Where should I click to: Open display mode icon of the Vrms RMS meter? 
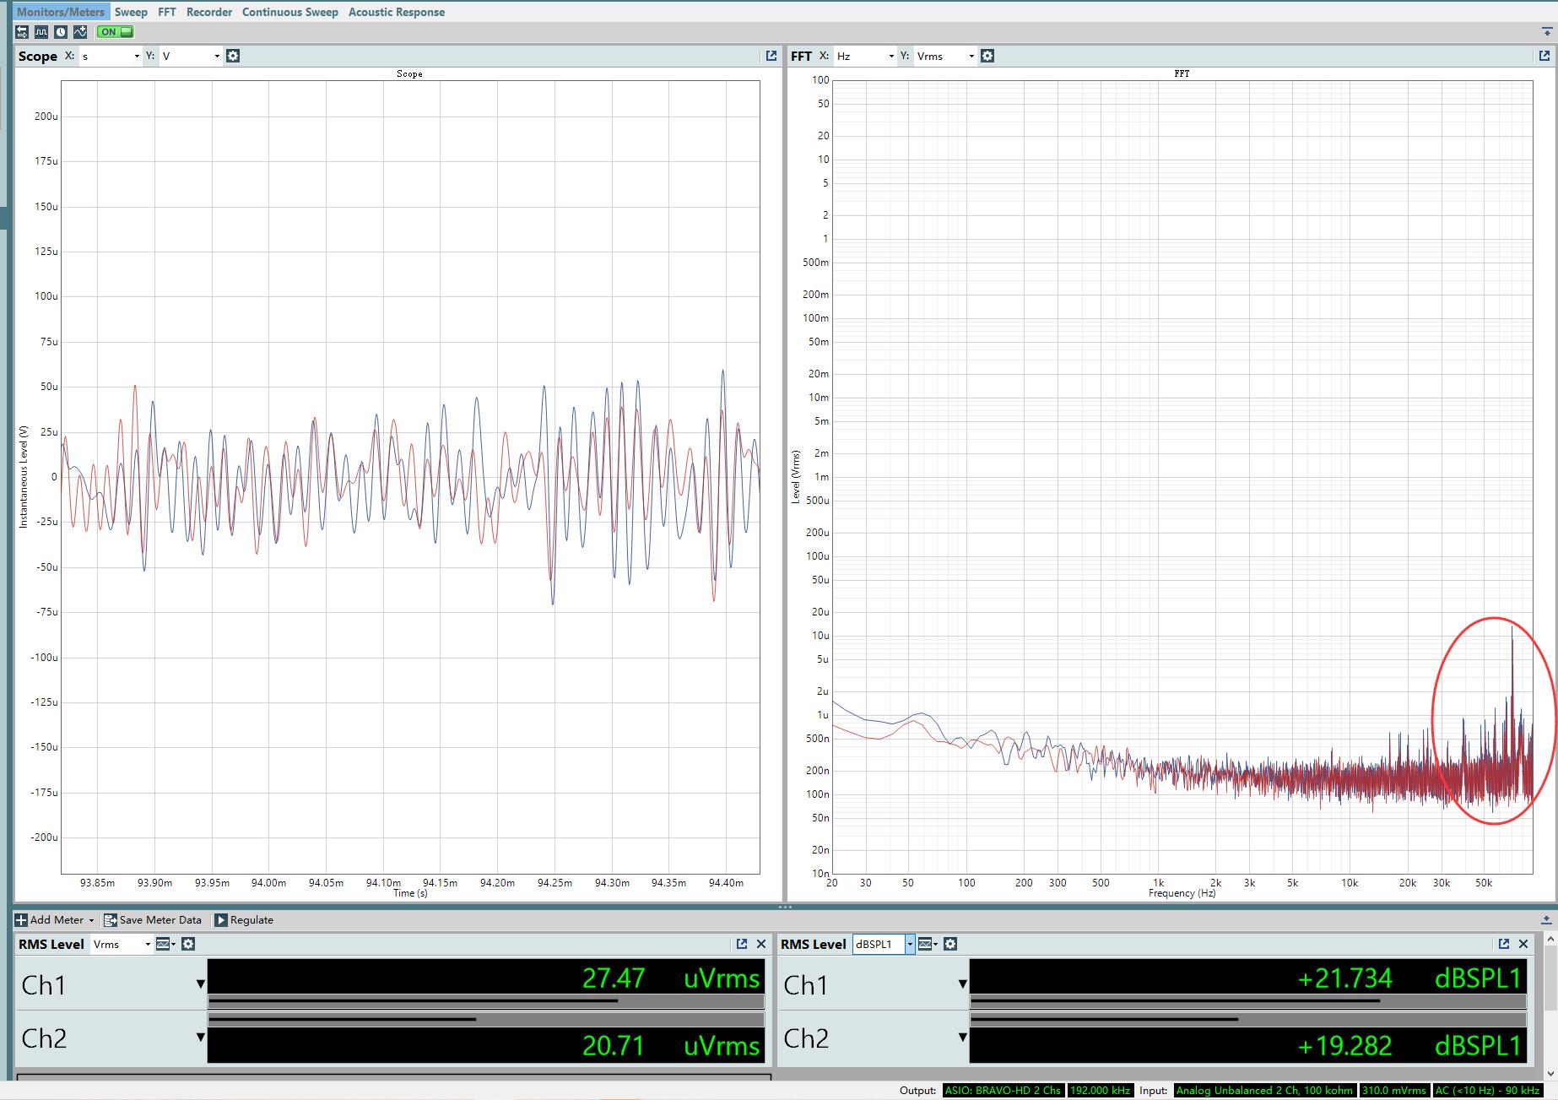point(166,944)
